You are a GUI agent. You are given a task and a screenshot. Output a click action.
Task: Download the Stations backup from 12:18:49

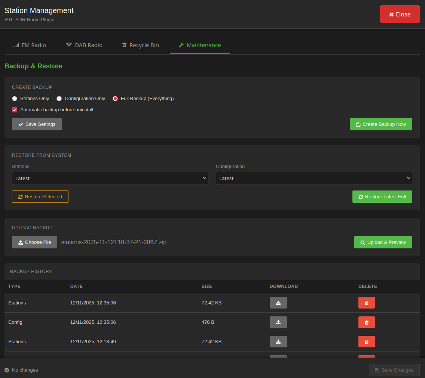pyautogui.click(x=278, y=341)
